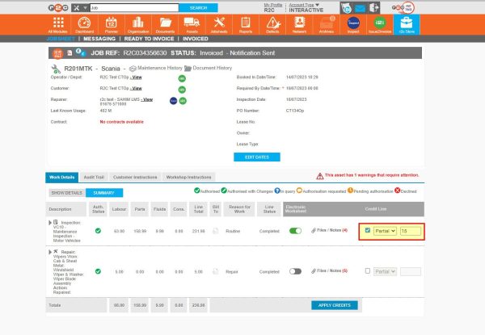Open the Documents folder module
485x335 pixels.
point(165,25)
